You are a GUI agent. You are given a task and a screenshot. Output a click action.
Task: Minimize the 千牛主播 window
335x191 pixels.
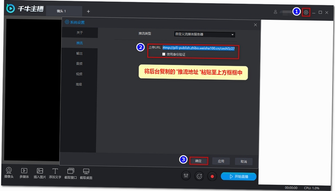314,13
